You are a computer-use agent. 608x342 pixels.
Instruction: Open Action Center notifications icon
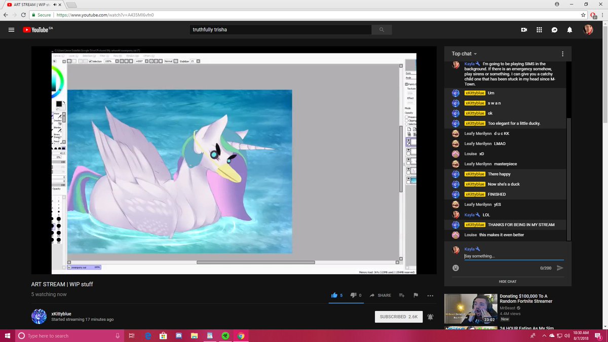pos(599,335)
